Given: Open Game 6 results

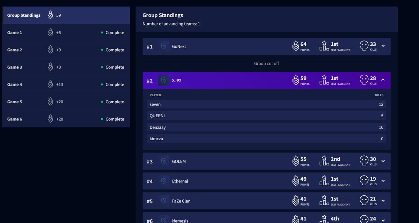Looking at the screenshot, I should [66, 119].
